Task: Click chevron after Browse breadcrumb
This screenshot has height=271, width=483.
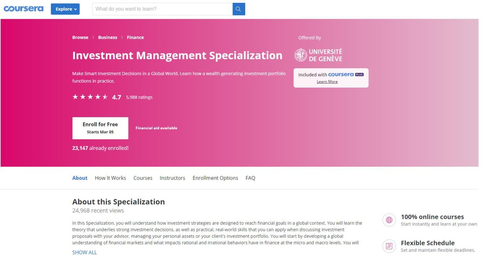Action: coord(93,37)
